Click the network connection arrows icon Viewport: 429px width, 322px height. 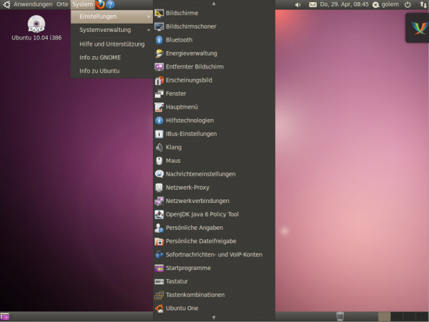coord(423,4)
